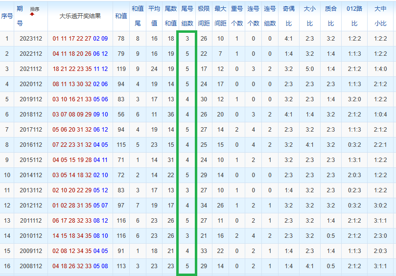Image resolution: width=396 pixels, height=276 pixels.
Task: Select 大小比 value 5:0 in row 3
Action: pyautogui.click(x=309, y=69)
